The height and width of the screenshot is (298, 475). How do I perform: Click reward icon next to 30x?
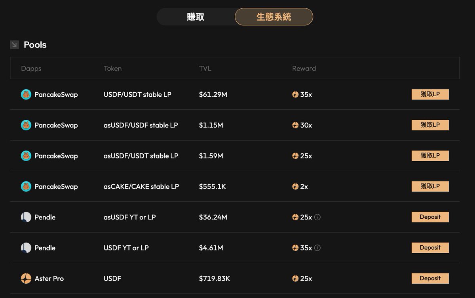pos(295,125)
